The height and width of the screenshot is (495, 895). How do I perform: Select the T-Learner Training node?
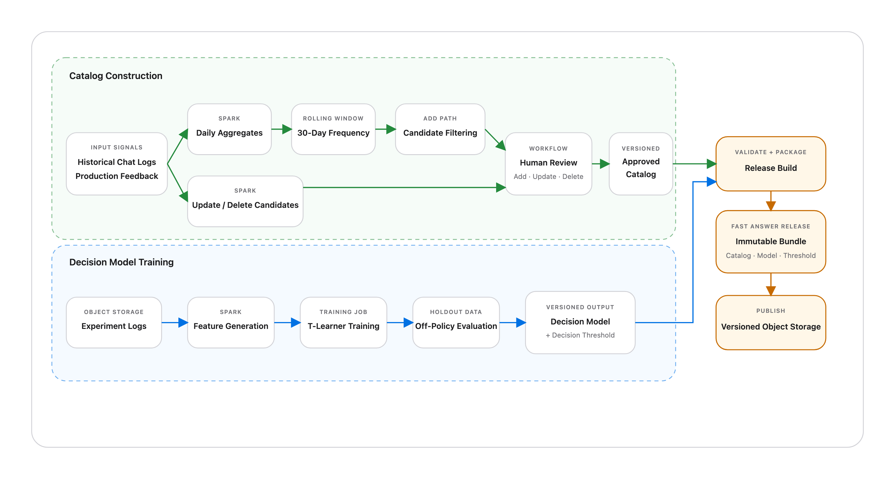(343, 322)
